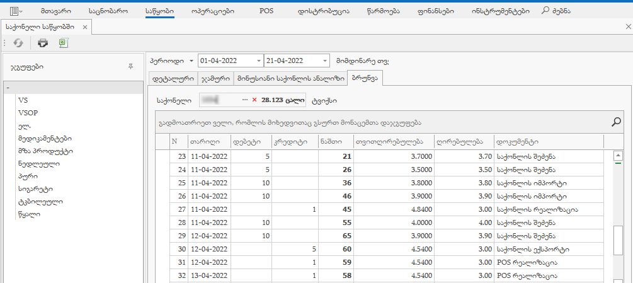Click the printer icon to print
This screenshot has width=633, height=283.
(43, 43)
